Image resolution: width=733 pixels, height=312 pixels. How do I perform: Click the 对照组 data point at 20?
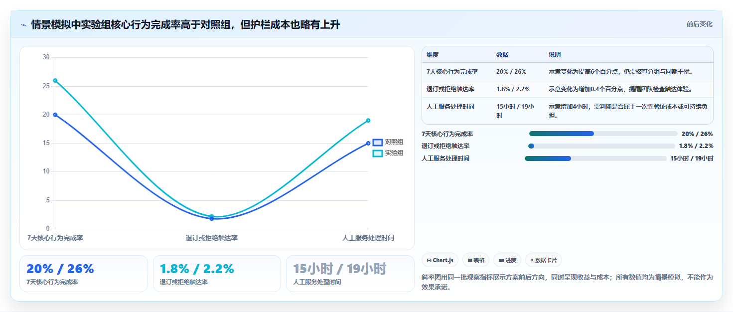click(x=55, y=115)
